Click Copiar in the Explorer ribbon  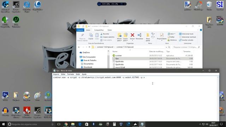point(91,36)
